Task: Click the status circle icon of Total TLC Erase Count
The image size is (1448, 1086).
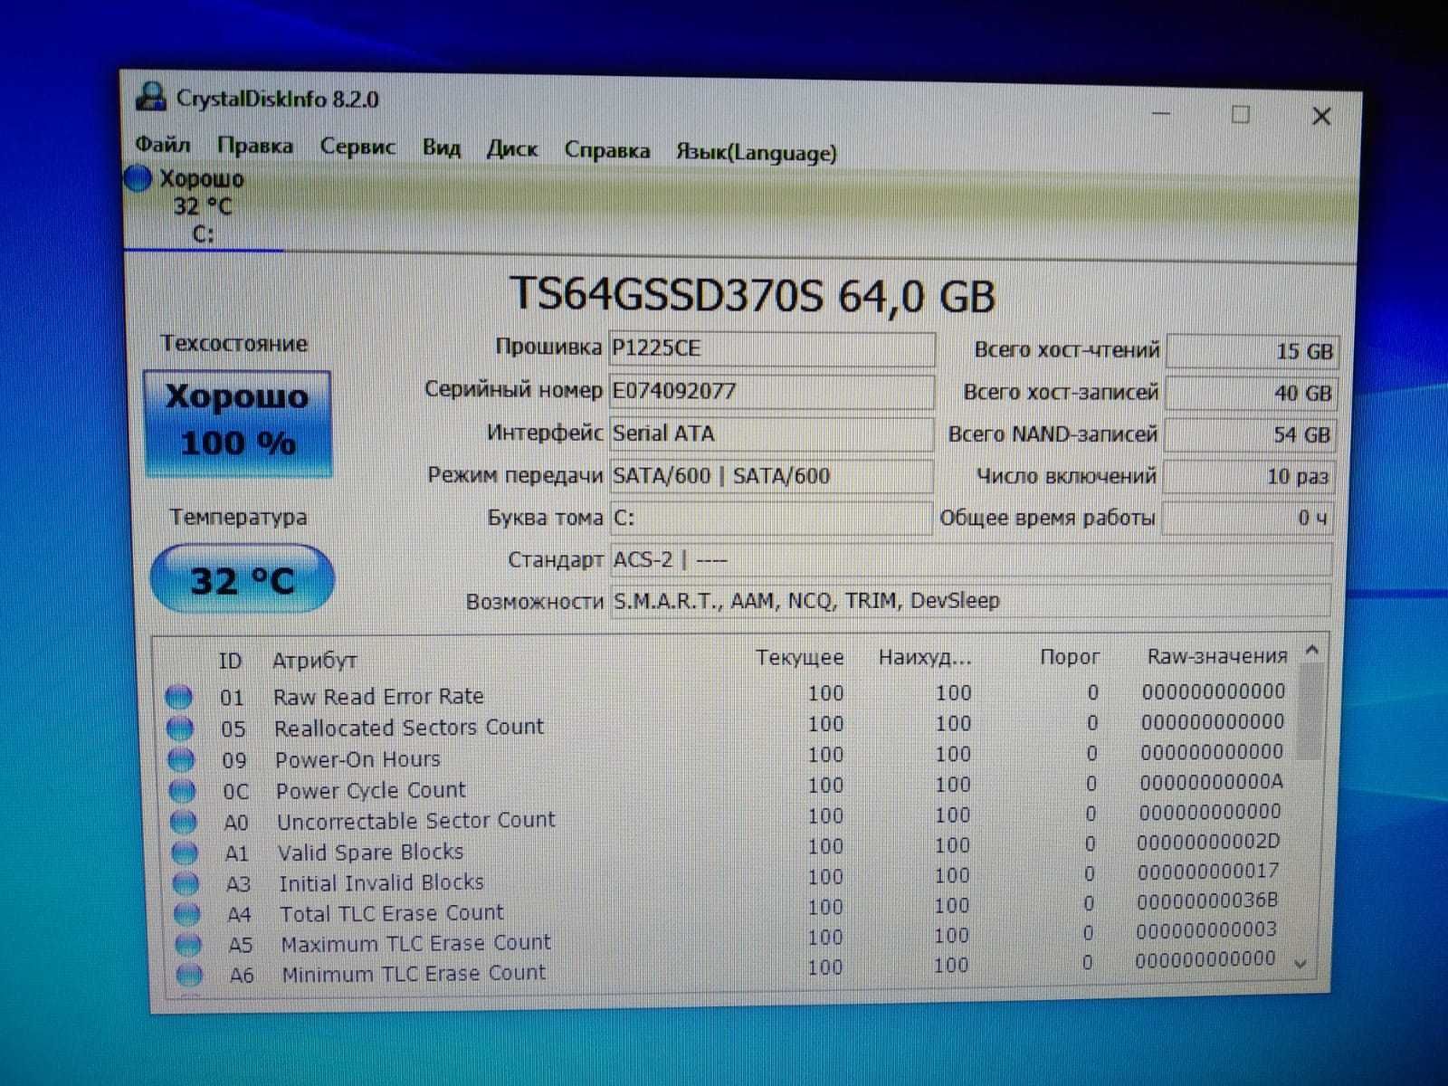Action: [x=187, y=914]
